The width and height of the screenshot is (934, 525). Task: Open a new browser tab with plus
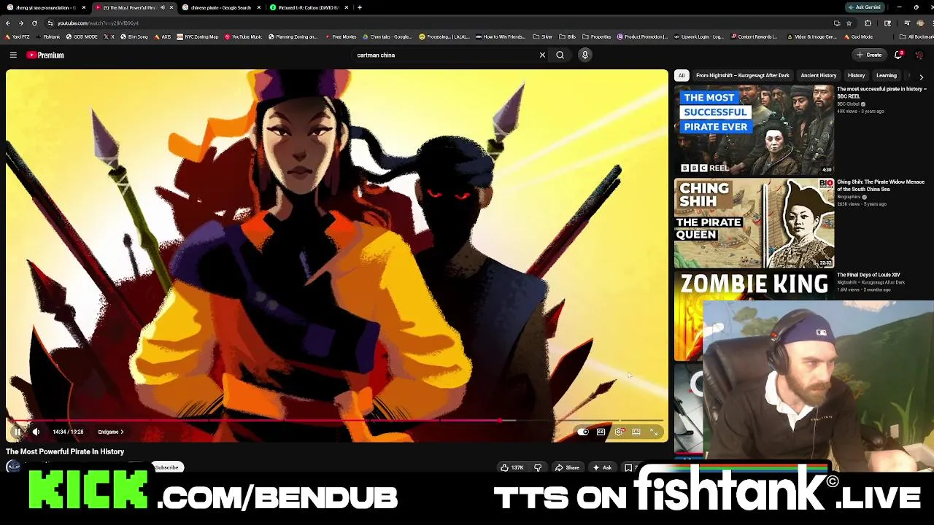(359, 7)
